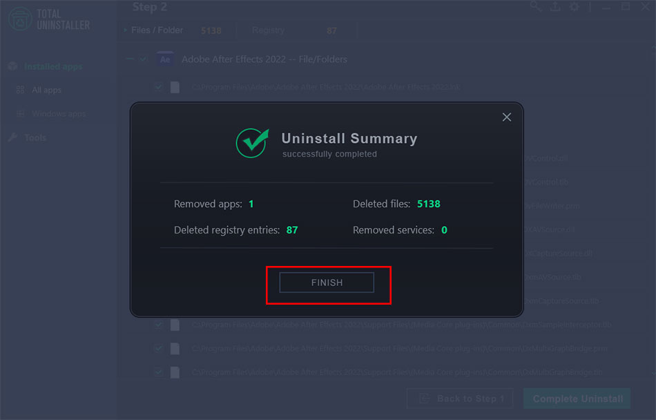Click the Adobe After Effects Ae icon
This screenshot has width=656, height=420.
[165, 59]
